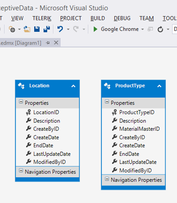This screenshot has width=177, height=203.
Task: Close the Diagram1 tab
Action: [56, 43]
